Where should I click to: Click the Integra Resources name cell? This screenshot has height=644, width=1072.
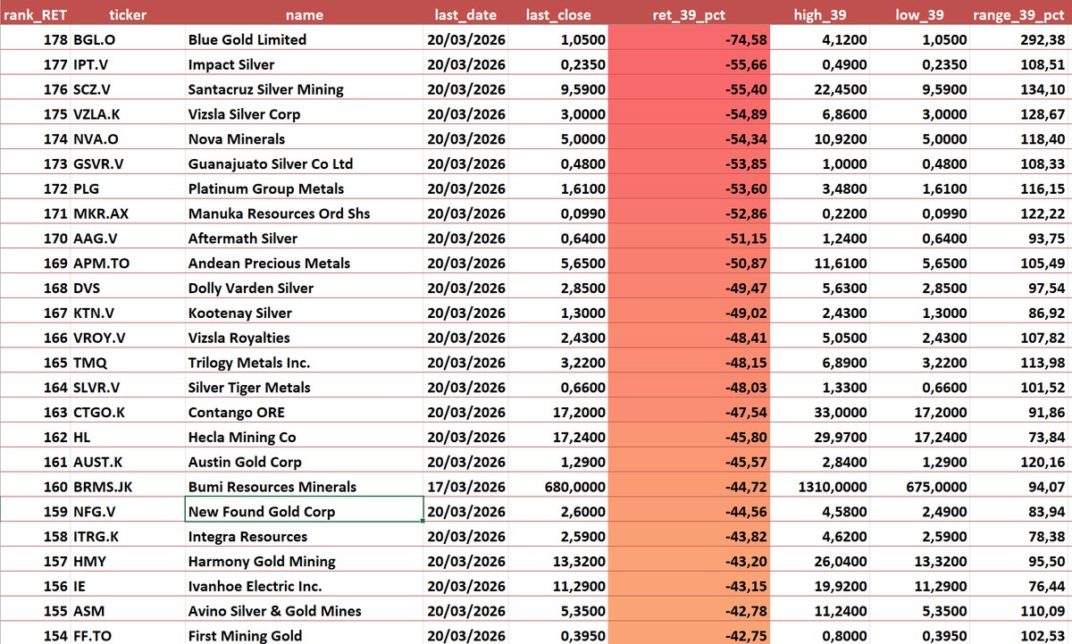pyautogui.click(x=304, y=537)
